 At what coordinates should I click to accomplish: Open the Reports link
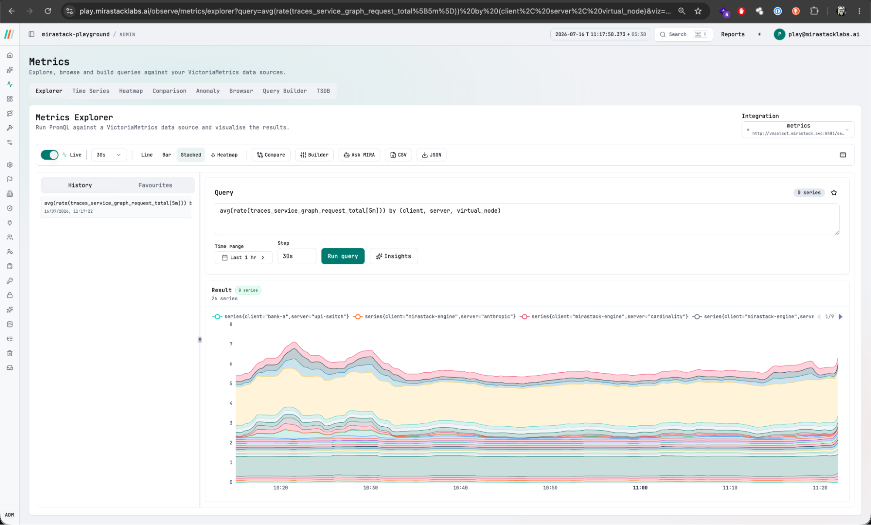point(732,34)
